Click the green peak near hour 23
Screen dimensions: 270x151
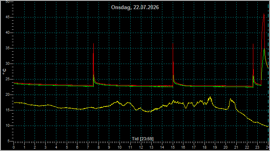tap(264, 49)
